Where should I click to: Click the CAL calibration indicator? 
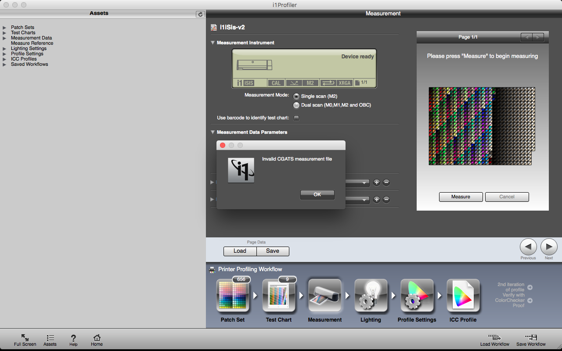pyautogui.click(x=276, y=83)
